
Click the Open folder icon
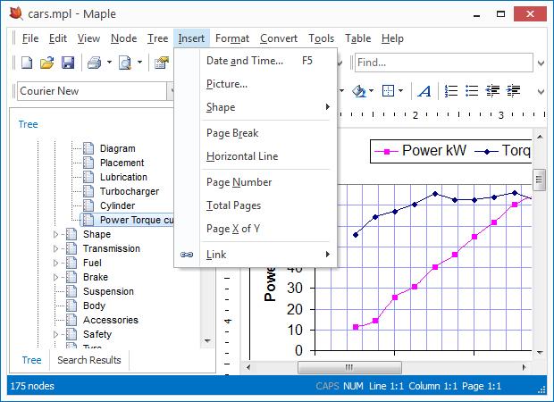tap(47, 63)
